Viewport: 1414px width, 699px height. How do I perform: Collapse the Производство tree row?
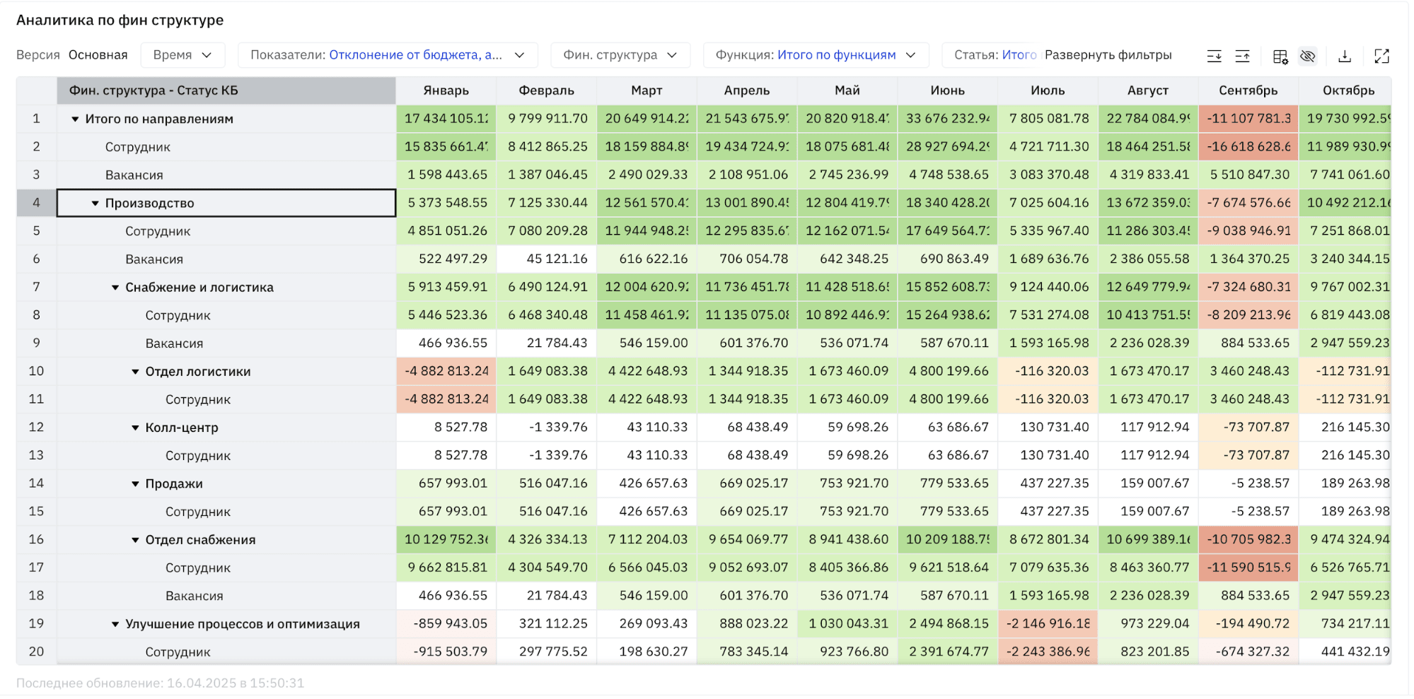(95, 204)
